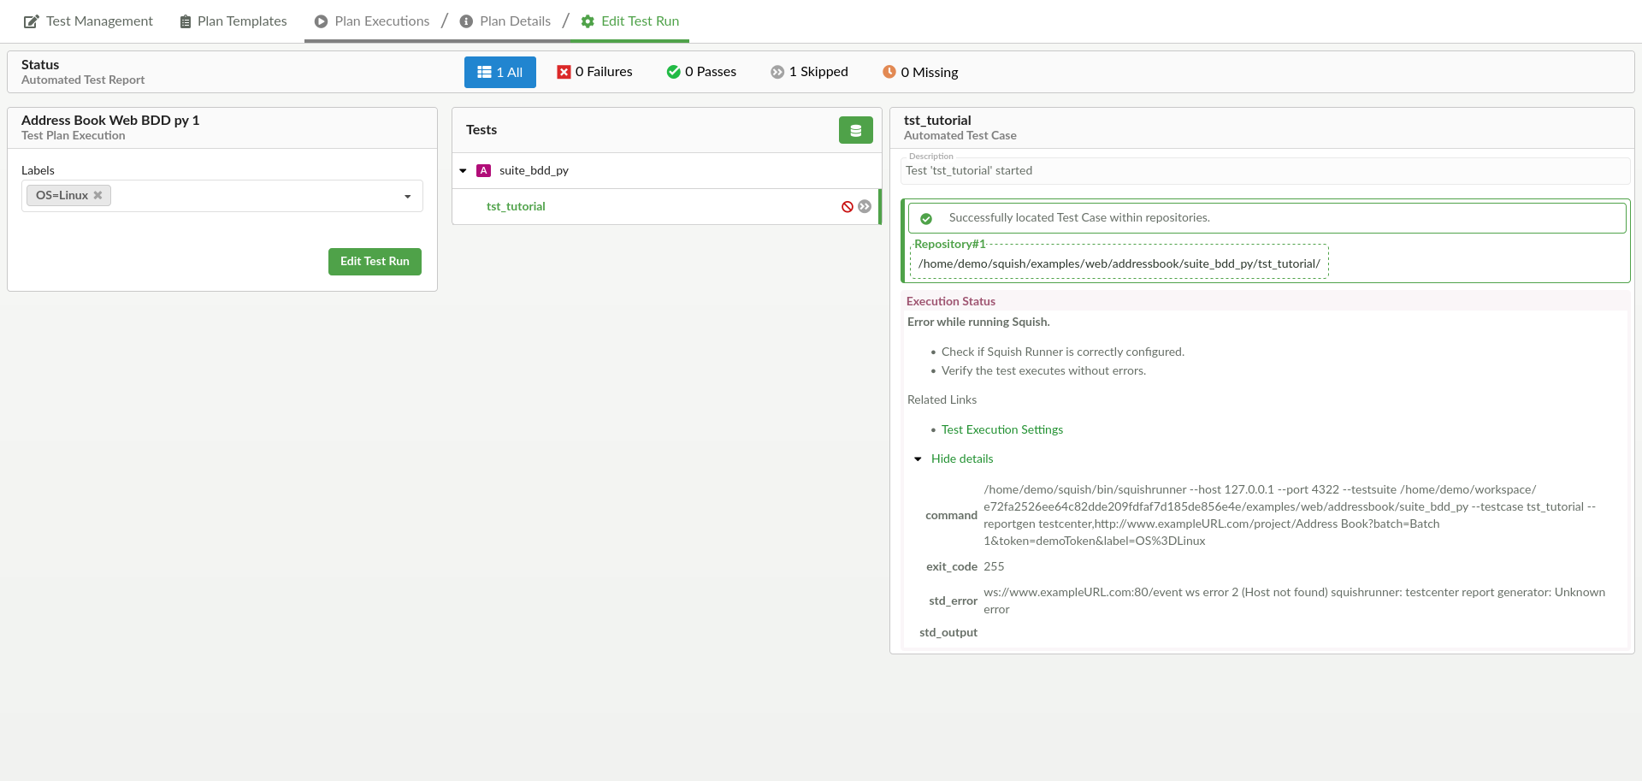The width and height of the screenshot is (1642, 781).
Task: Filter tests by 0 Missing
Action: (x=920, y=73)
